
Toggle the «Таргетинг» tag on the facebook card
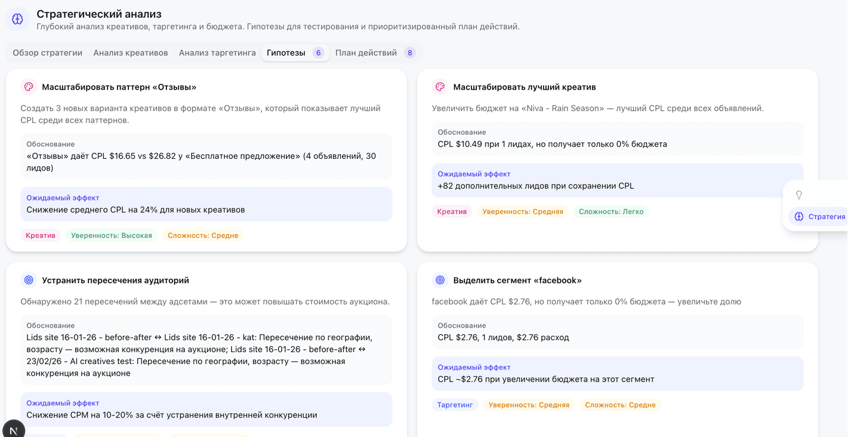pos(455,405)
